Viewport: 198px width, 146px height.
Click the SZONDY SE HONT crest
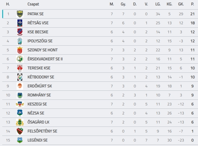20,50
